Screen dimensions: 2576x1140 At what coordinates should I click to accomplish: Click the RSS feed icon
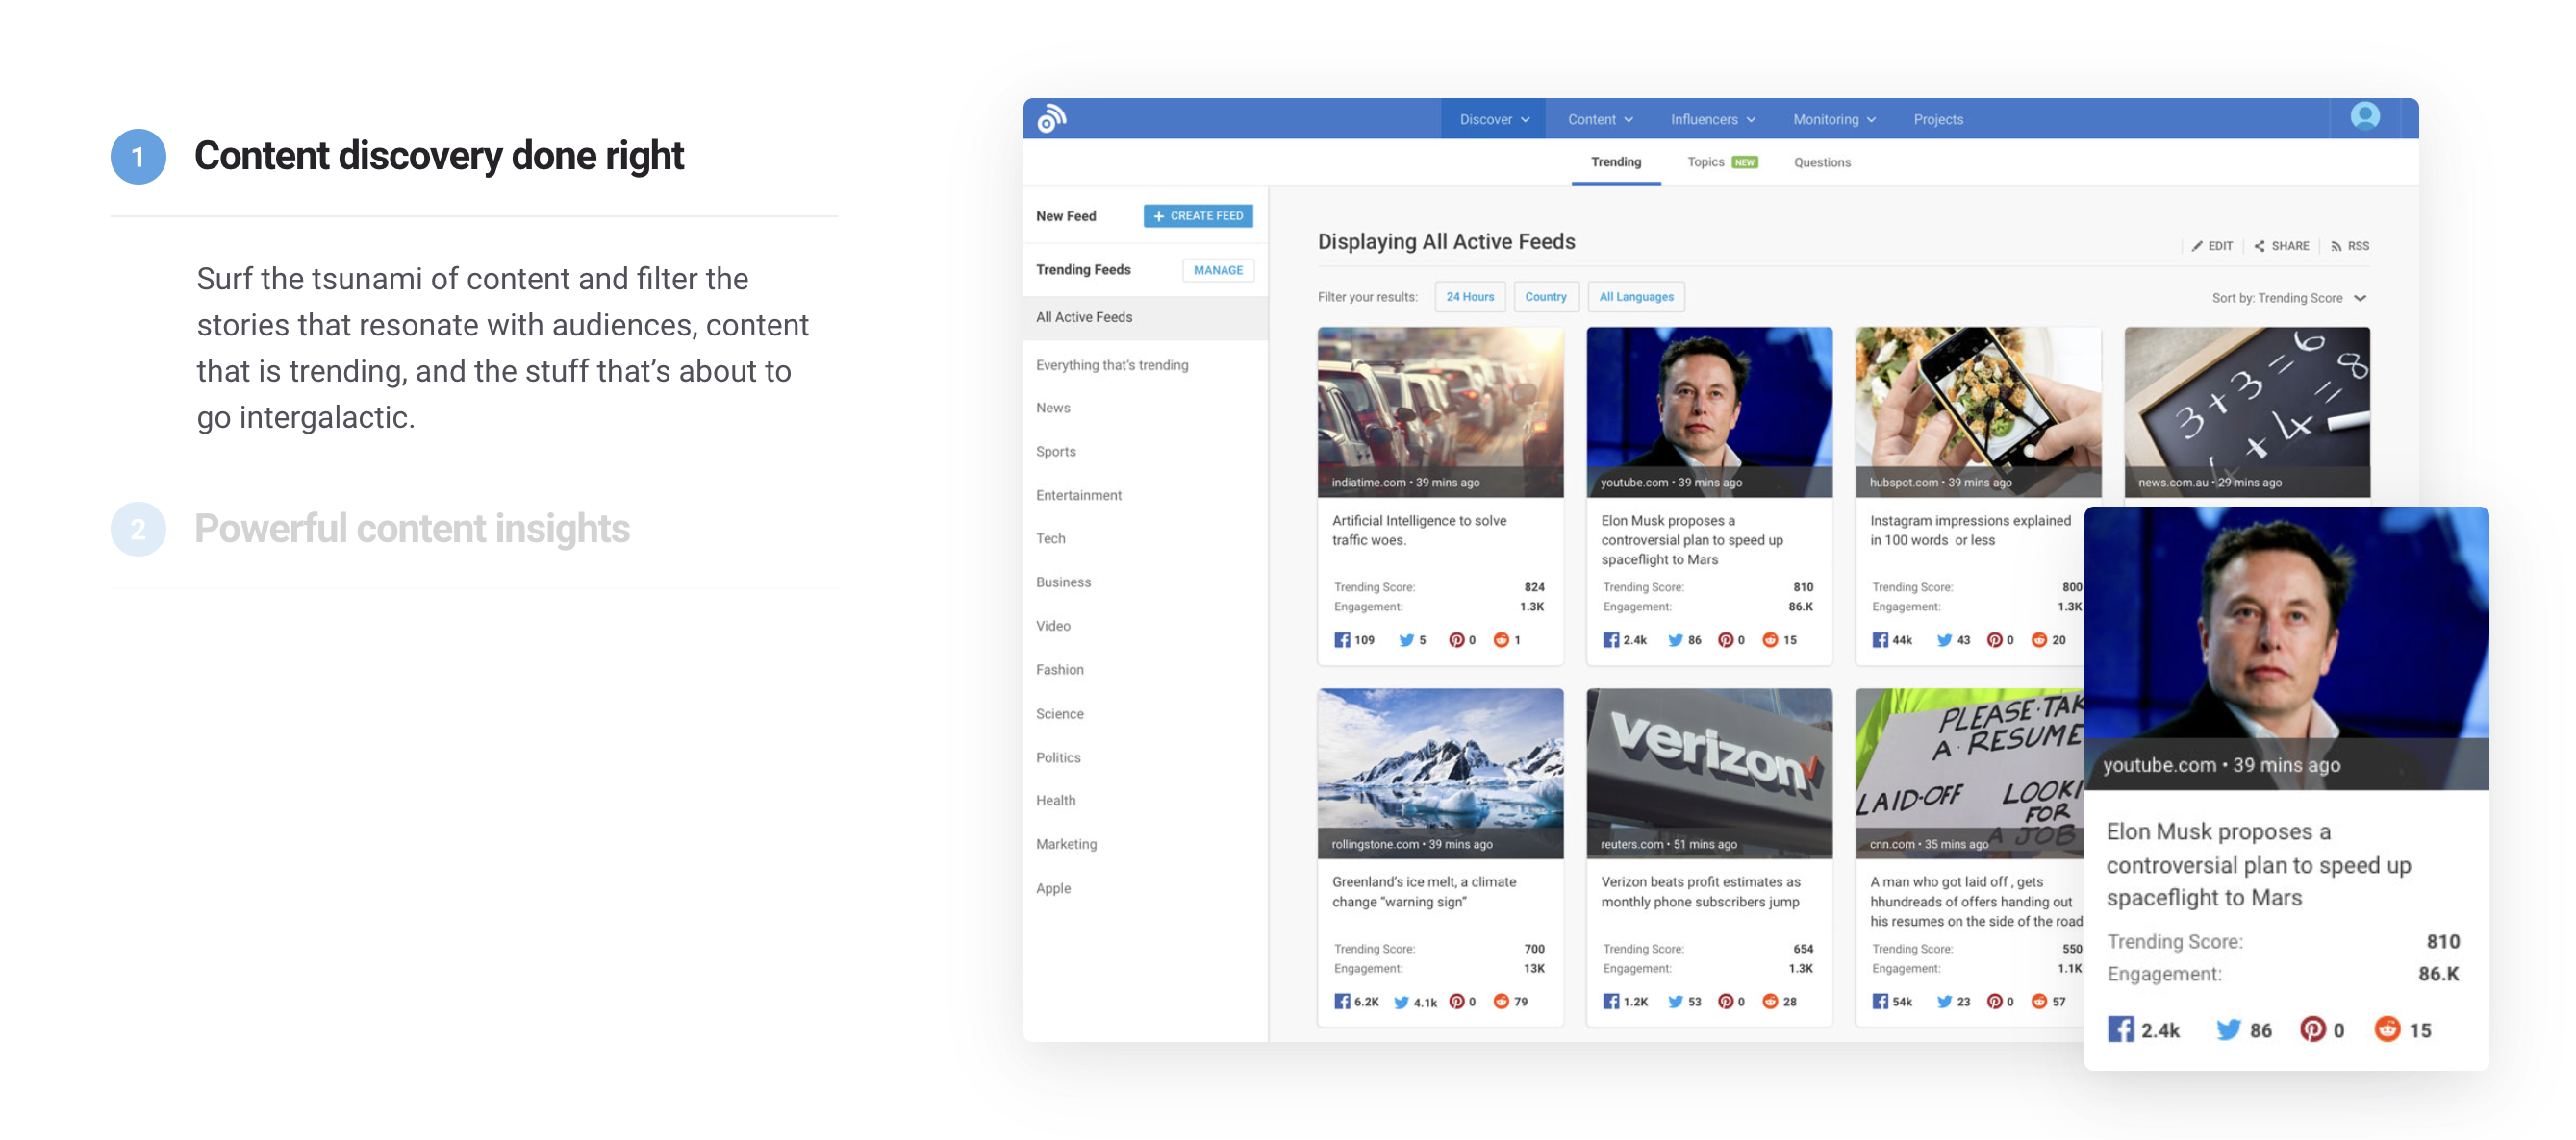(2336, 243)
